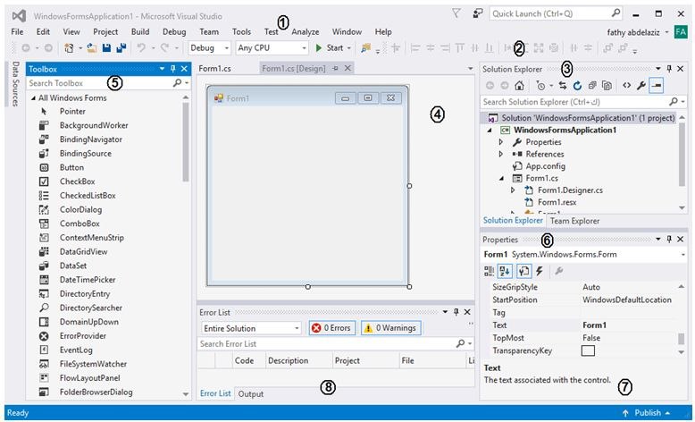Click the Error List search magnifier icon
The height and width of the screenshot is (422, 695).
click(x=461, y=343)
